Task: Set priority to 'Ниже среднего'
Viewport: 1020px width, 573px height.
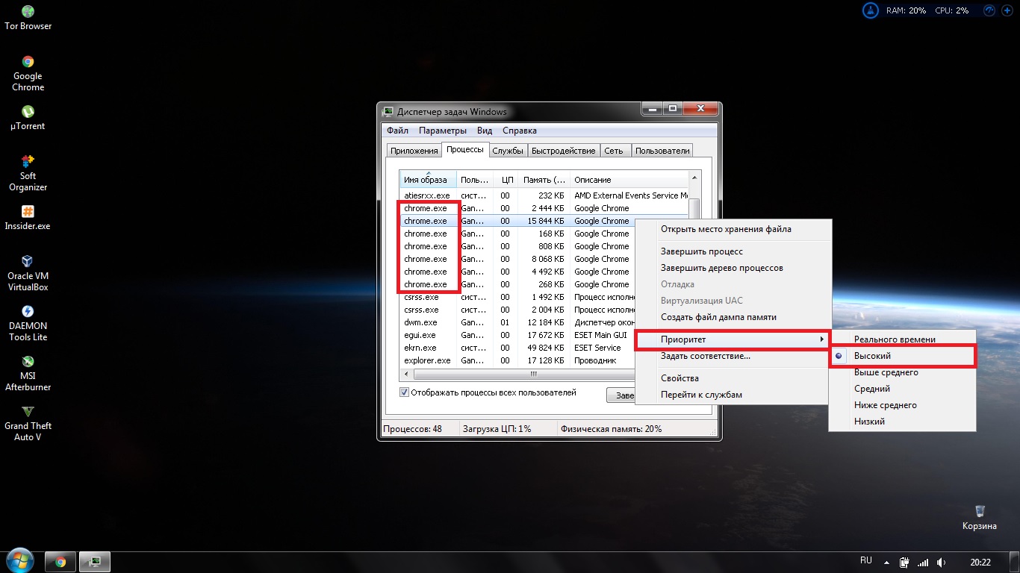Action: (x=885, y=405)
